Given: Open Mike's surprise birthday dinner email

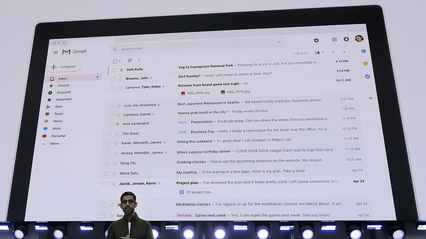Looking at the screenshot, I should (x=204, y=152).
